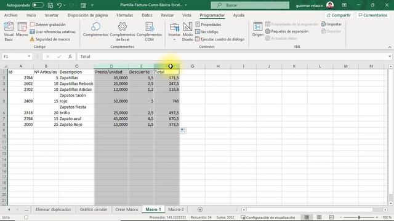This screenshot has height=221, width=394.
Task: Open the Datos tab
Action: click(x=147, y=15)
